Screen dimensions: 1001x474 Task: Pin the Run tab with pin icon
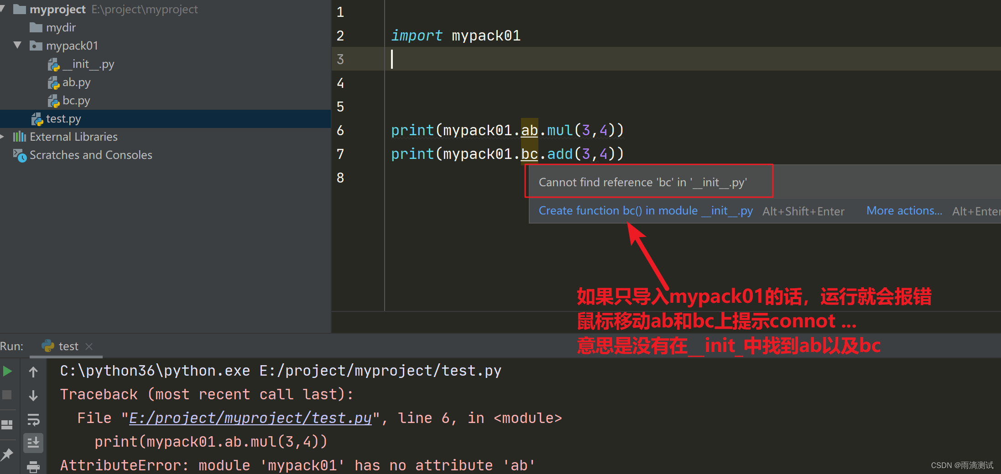[x=7, y=454]
